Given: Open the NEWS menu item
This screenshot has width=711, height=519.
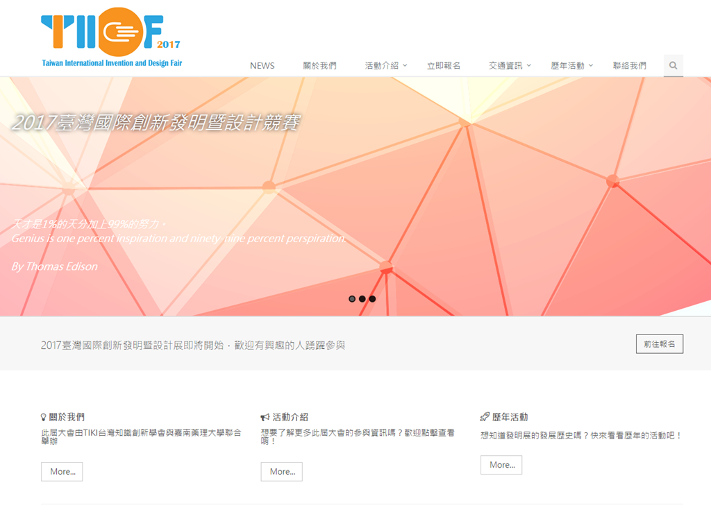Looking at the screenshot, I should pos(262,66).
